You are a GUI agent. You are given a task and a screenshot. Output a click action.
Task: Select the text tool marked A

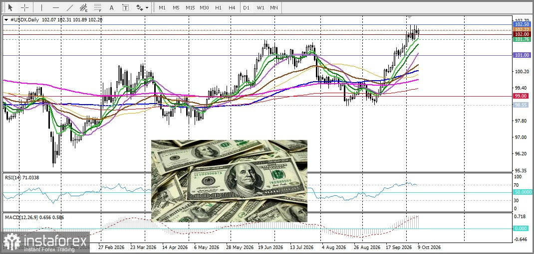(x=111, y=7)
